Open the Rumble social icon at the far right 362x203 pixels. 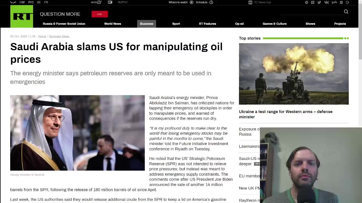347,2
